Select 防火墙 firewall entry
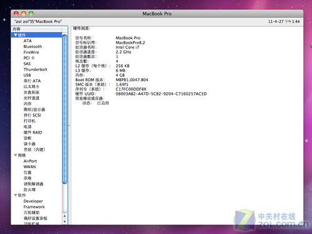The height and width of the screenshot is (234, 312). click(29, 190)
